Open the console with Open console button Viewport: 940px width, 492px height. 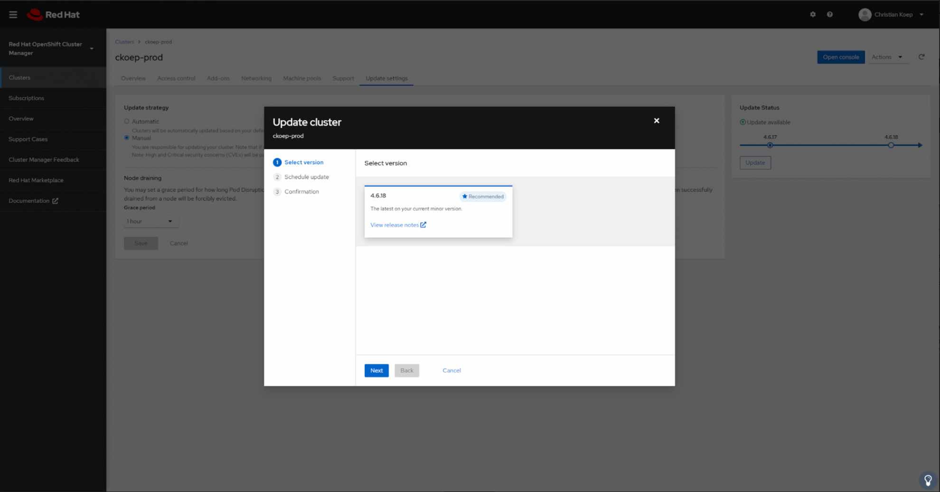(x=841, y=57)
